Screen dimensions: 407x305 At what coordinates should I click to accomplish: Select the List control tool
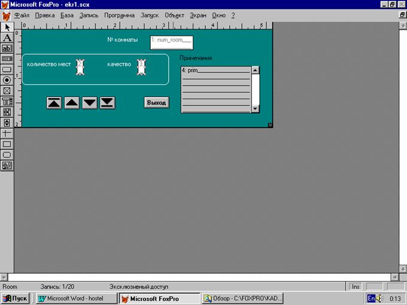7,112
